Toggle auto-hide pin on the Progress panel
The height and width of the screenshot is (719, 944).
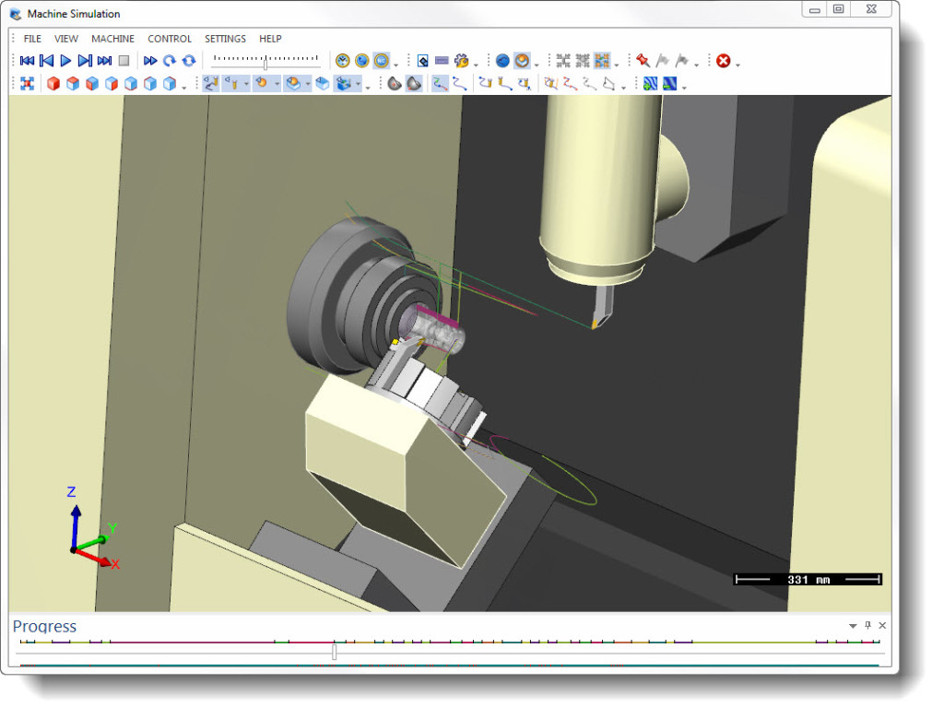[x=867, y=625]
